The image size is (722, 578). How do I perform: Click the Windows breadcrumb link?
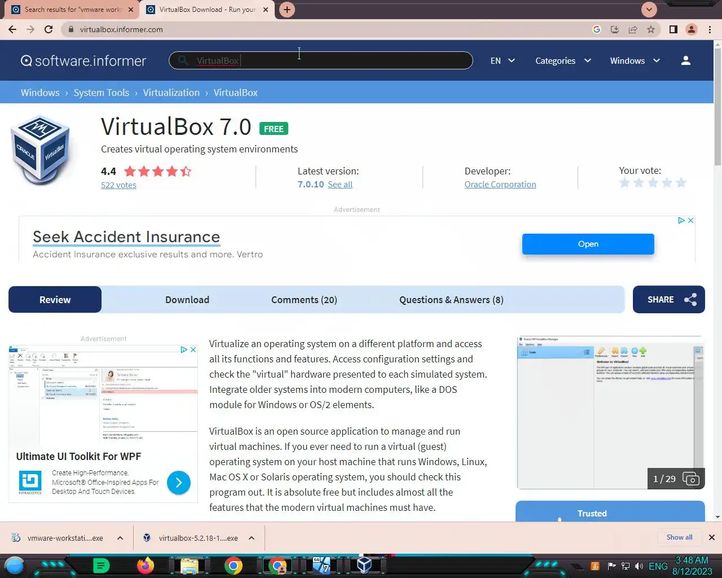(x=40, y=93)
